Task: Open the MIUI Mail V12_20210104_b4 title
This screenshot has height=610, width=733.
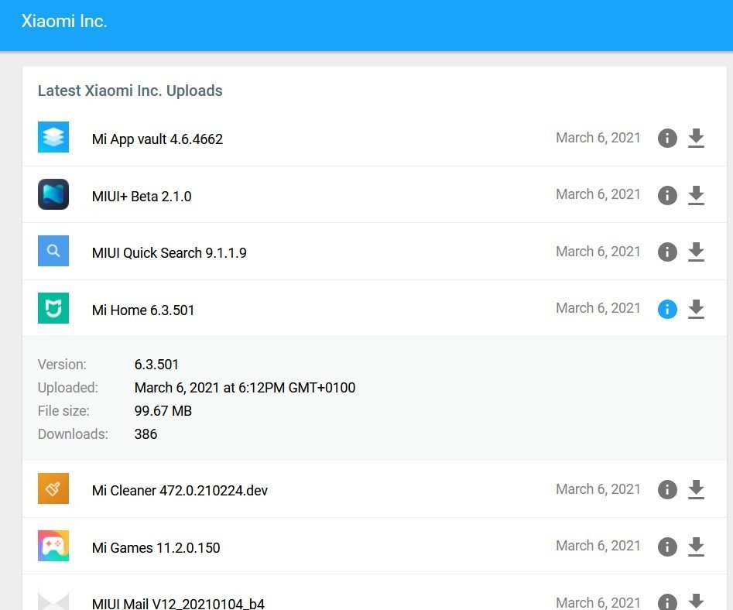Action: [x=178, y=604]
